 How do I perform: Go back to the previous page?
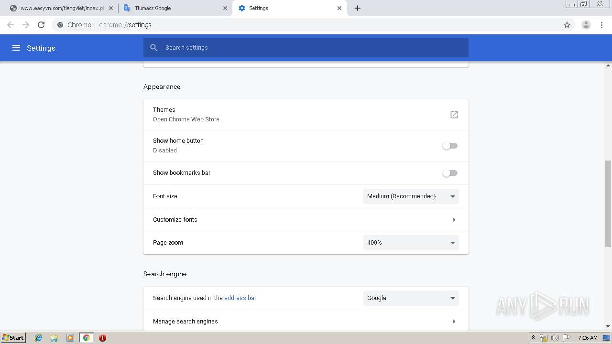11,25
